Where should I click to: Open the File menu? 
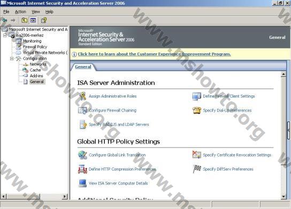(x=6, y=12)
